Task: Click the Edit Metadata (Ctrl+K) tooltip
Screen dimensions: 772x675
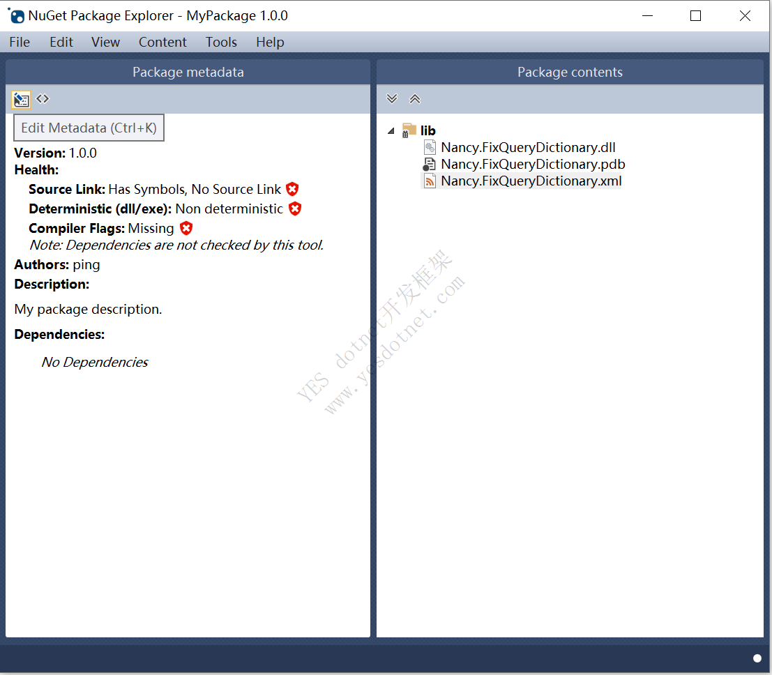Action: point(89,128)
